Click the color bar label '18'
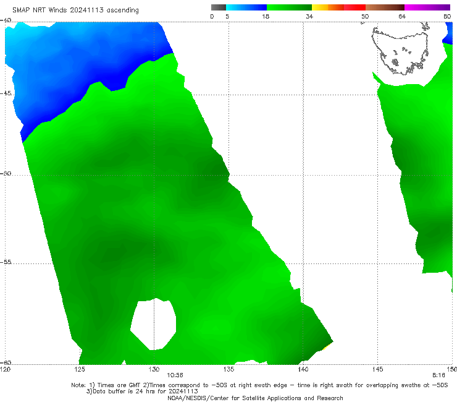This screenshot has width=457, height=402. pos(266,17)
